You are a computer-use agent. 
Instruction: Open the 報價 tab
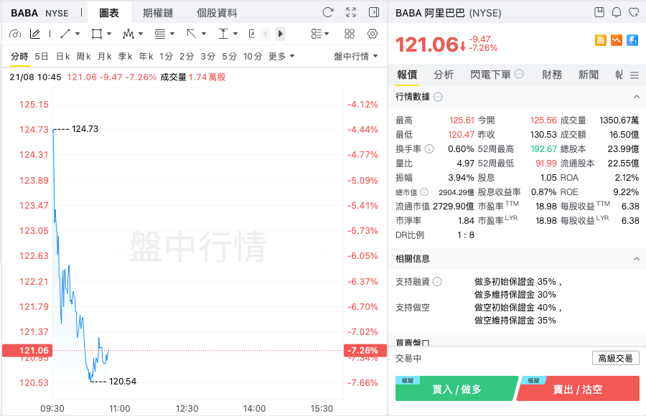407,75
